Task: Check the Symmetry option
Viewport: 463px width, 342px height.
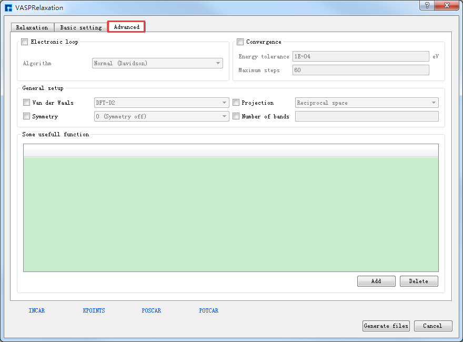Action: pos(27,117)
